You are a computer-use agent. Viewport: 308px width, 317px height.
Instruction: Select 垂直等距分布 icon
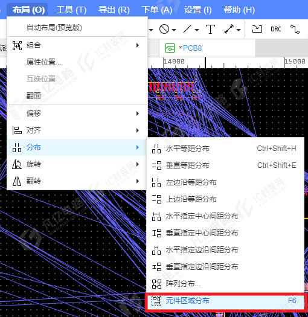point(156,165)
